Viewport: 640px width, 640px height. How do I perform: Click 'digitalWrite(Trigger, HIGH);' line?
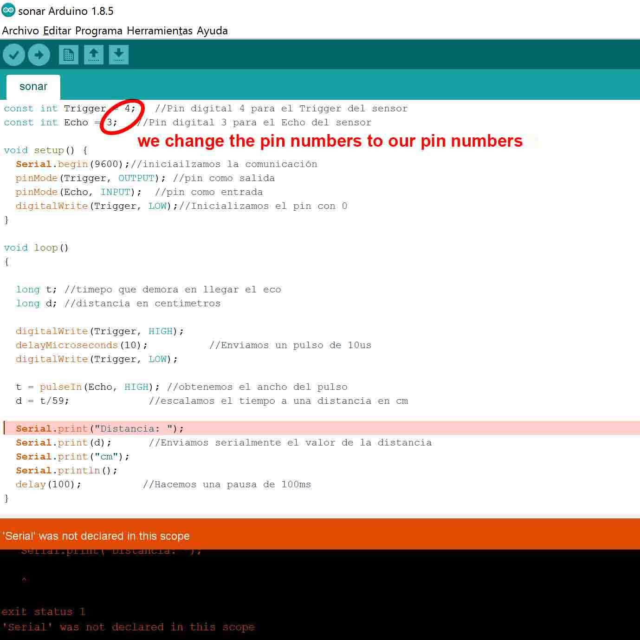click(x=100, y=331)
